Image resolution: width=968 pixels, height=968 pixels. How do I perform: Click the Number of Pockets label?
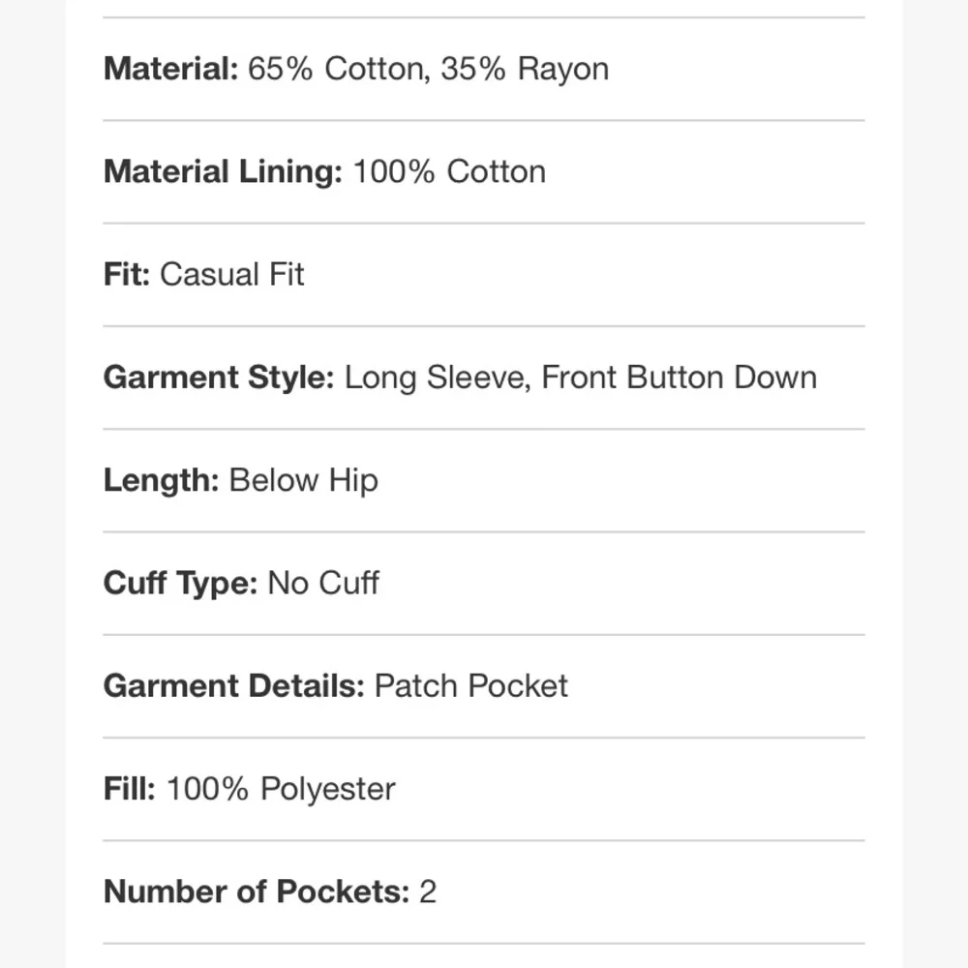257,891
